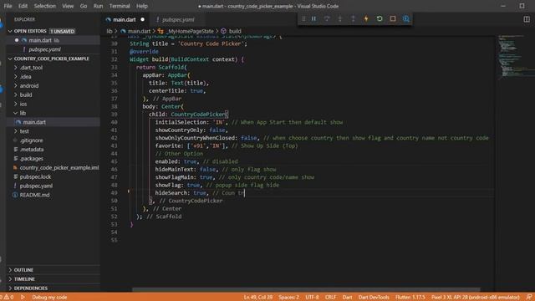The height and width of the screenshot is (301, 535).
Task: Click the build breadcrumb segment
Action: pyautogui.click(x=232, y=31)
